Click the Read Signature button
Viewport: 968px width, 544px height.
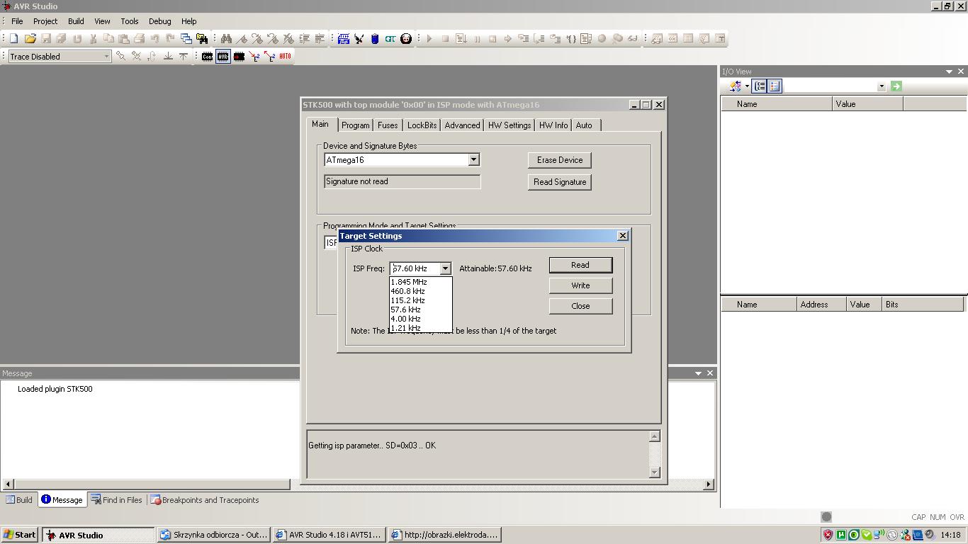560,182
